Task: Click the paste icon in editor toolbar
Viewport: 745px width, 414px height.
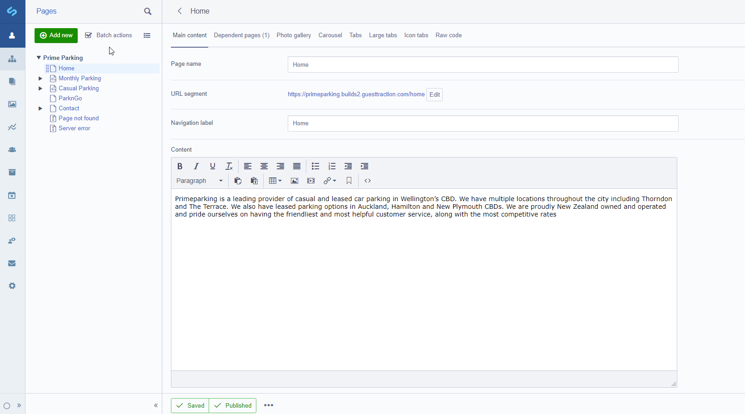Action: [238, 181]
